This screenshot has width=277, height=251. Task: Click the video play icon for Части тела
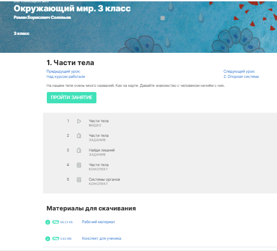(x=79, y=121)
